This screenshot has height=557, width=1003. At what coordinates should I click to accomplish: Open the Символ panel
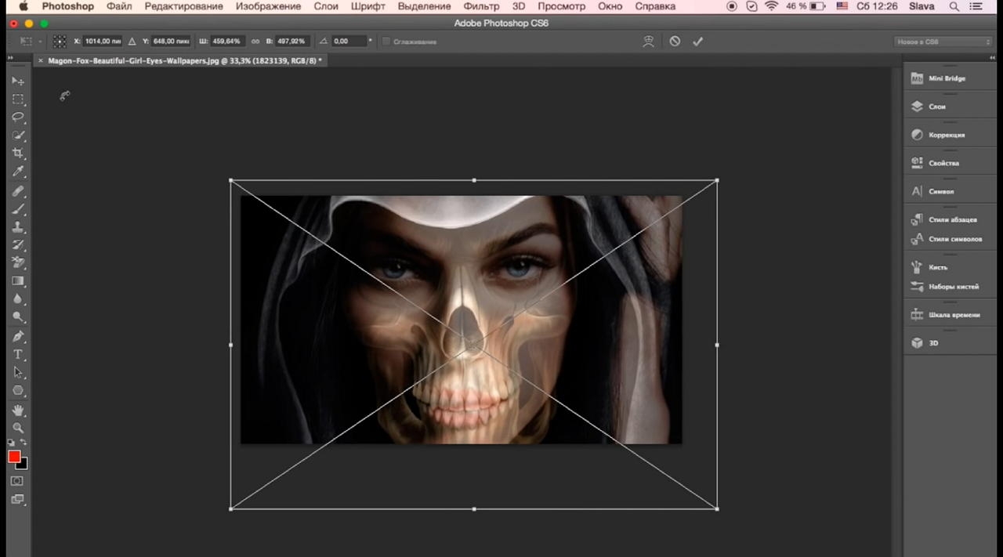[949, 191]
